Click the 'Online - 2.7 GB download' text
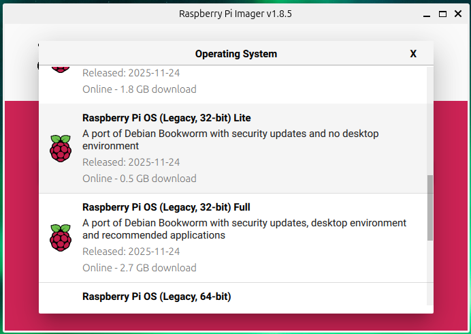 coord(139,268)
